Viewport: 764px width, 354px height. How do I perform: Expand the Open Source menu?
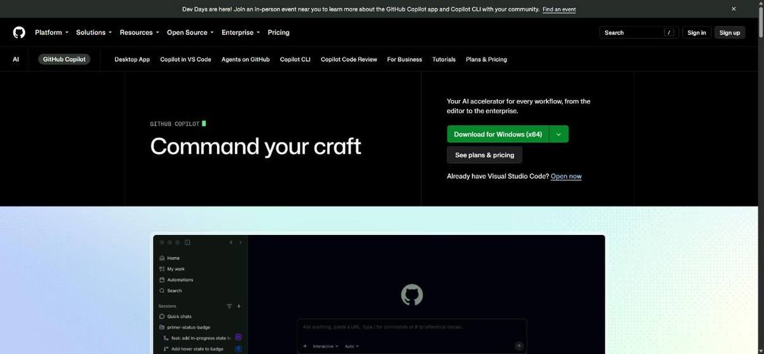[x=190, y=32]
